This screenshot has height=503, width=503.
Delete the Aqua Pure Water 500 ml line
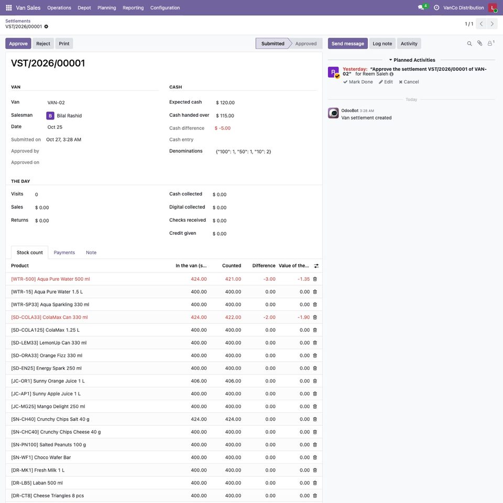coord(315,279)
